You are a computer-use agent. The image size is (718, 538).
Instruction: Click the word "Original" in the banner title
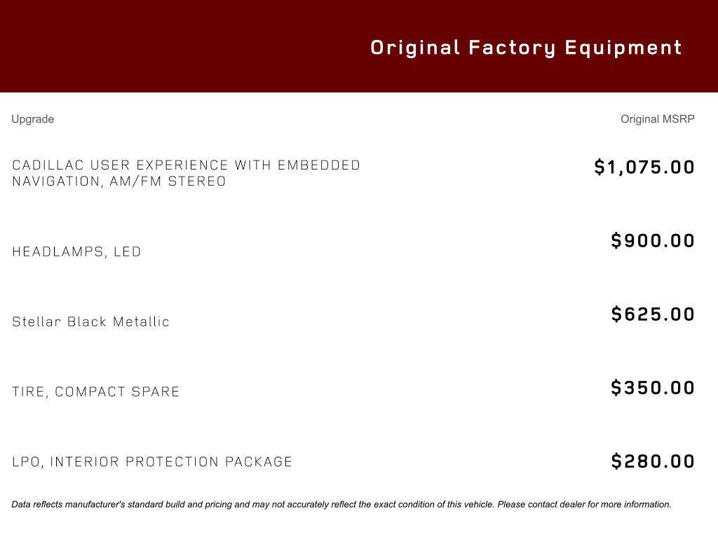pos(415,48)
